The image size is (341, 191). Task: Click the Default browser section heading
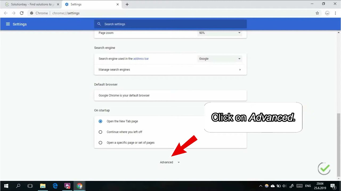(106, 84)
